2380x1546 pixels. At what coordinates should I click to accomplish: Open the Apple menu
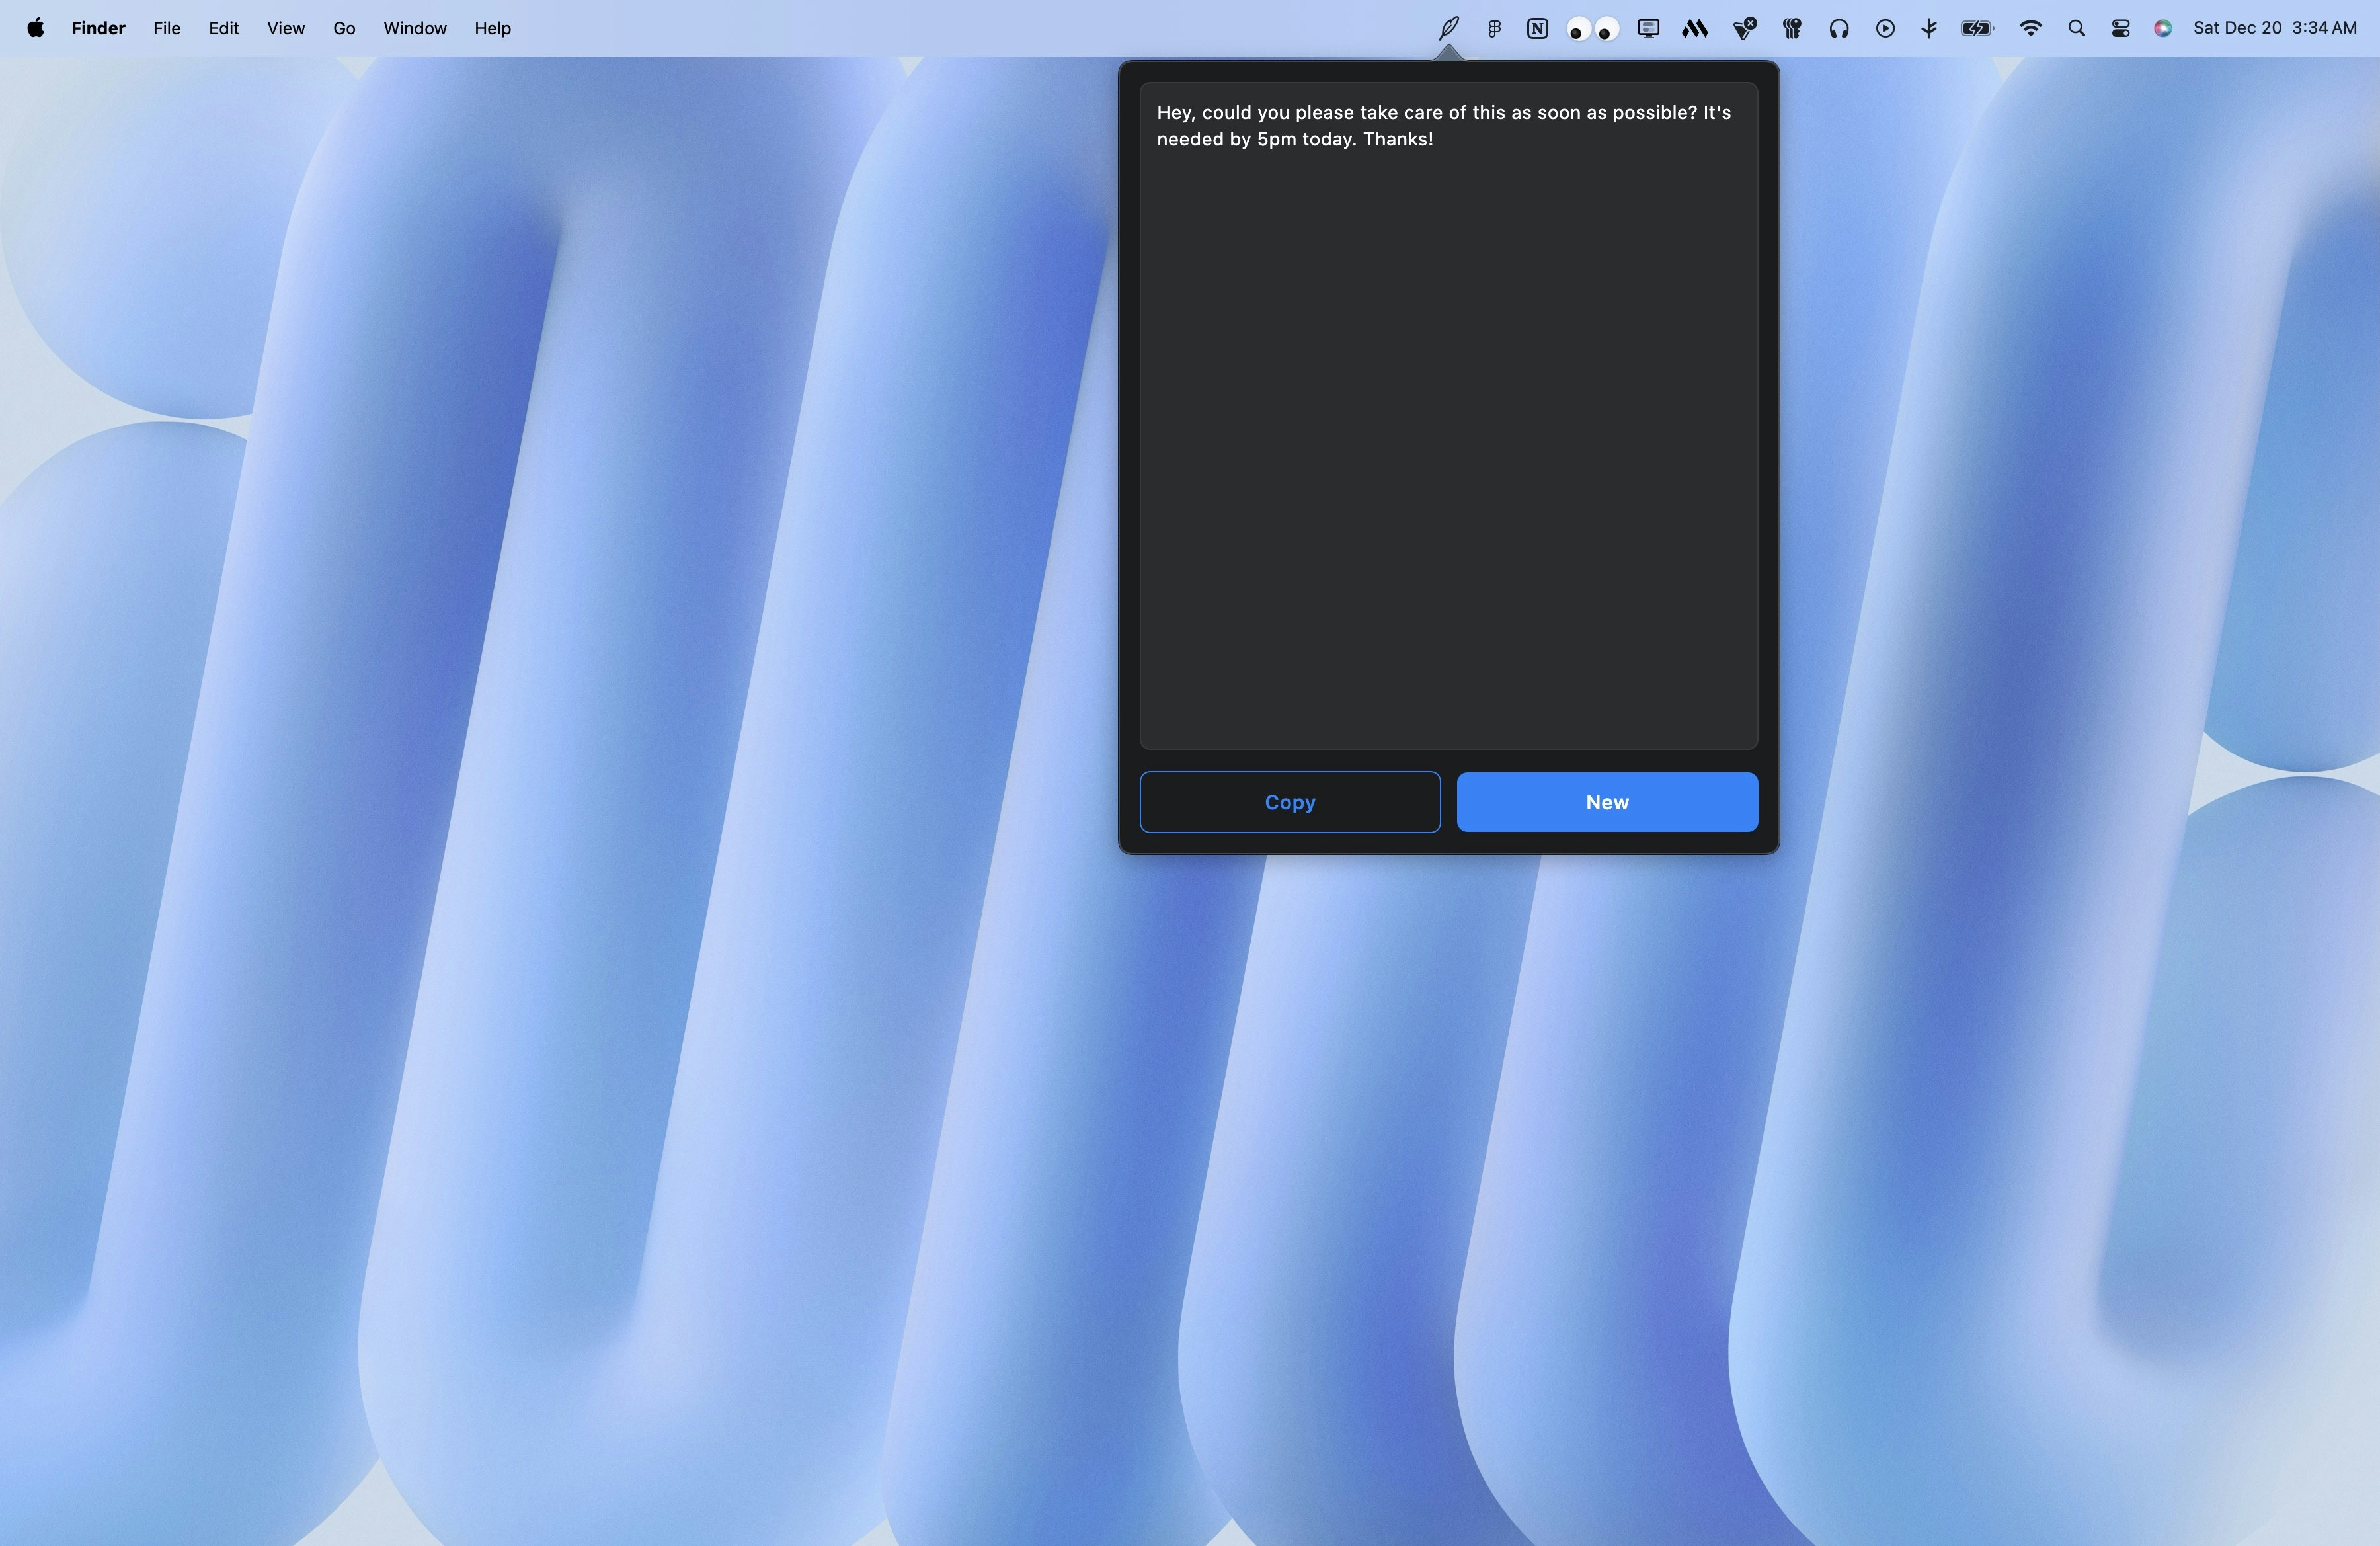pos(35,28)
